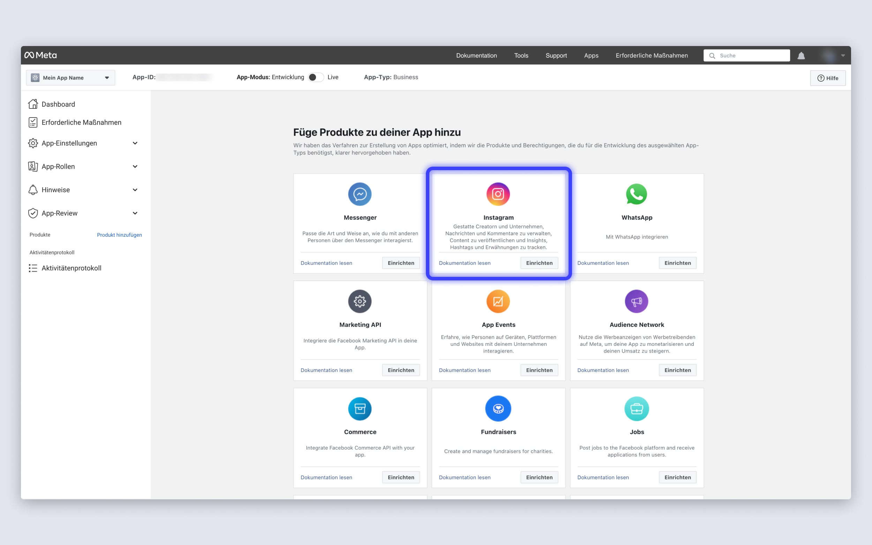872x545 pixels.
Task: Open Dokumentation lesen for Audience Network
Action: tap(603, 370)
